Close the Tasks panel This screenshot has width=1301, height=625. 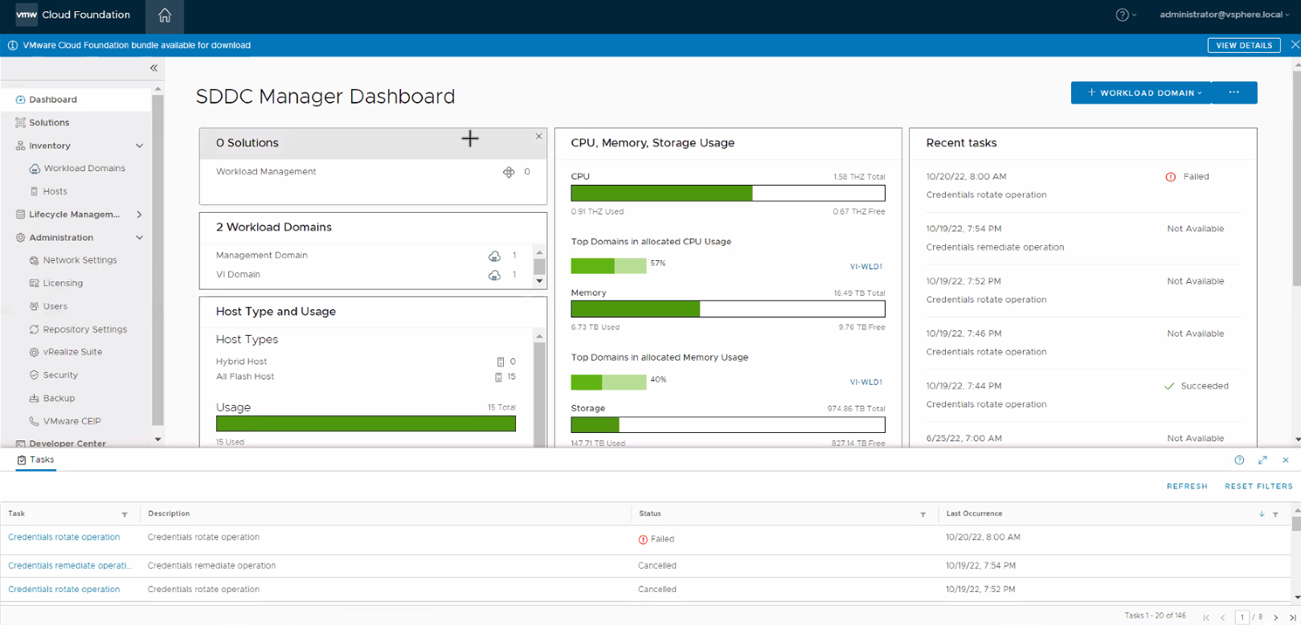(x=1286, y=460)
